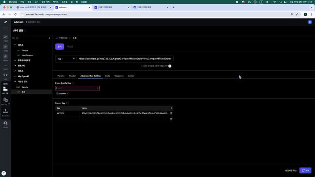Add a new Secret Key row with plus icon
The image size is (315, 177).
coord(171,108)
